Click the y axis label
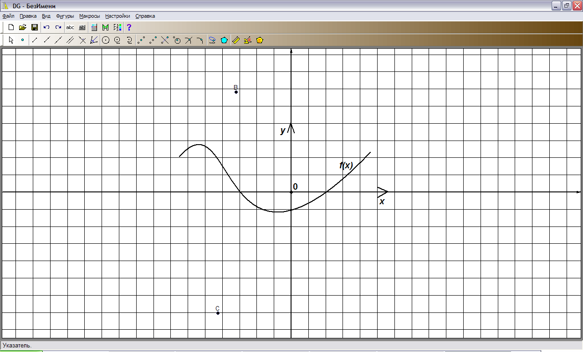Viewport: 583px width, 352px height. [283, 131]
